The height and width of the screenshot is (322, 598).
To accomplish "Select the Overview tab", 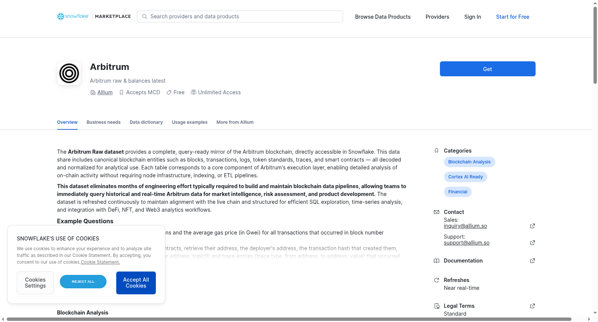I will pos(67,122).
